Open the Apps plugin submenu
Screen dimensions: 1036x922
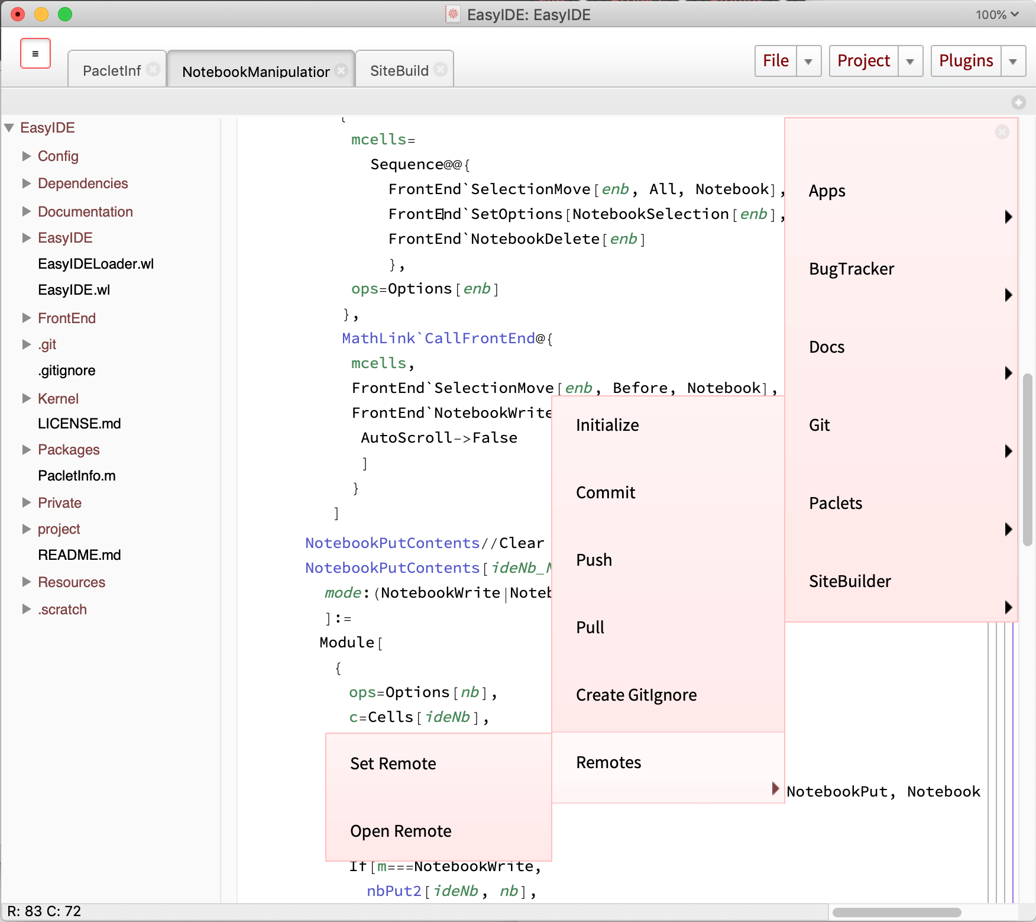click(x=901, y=191)
